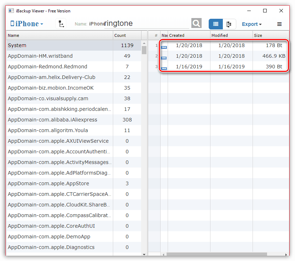Select AppDomain-com.abishkking.periodcalen row
The height and width of the screenshot is (261, 295).
[x=74, y=109]
